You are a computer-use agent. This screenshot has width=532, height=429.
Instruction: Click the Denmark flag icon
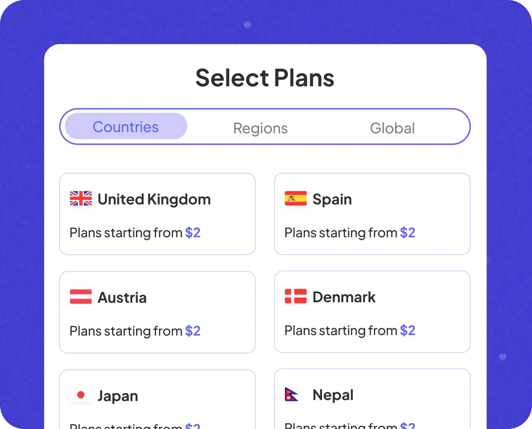click(295, 296)
